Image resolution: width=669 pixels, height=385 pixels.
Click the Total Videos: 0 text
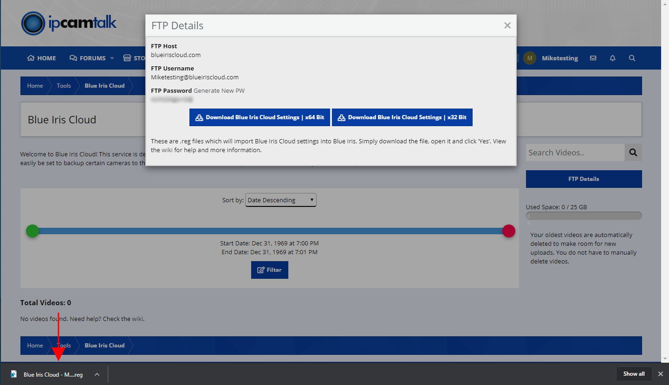[45, 302]
